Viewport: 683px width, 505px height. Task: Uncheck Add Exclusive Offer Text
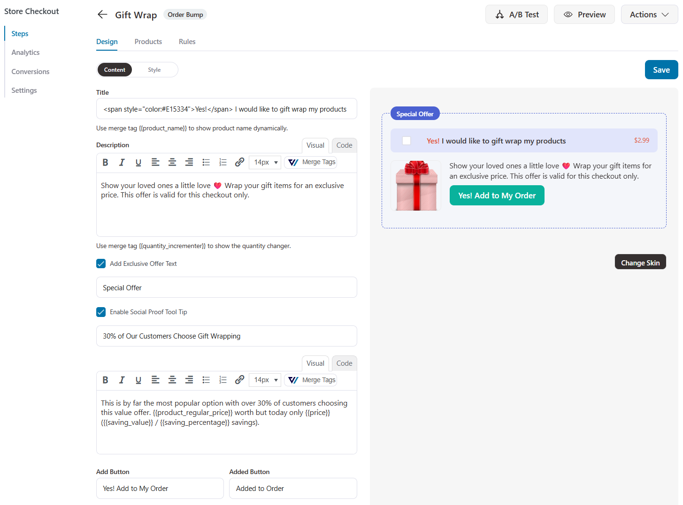click(101, 264)
